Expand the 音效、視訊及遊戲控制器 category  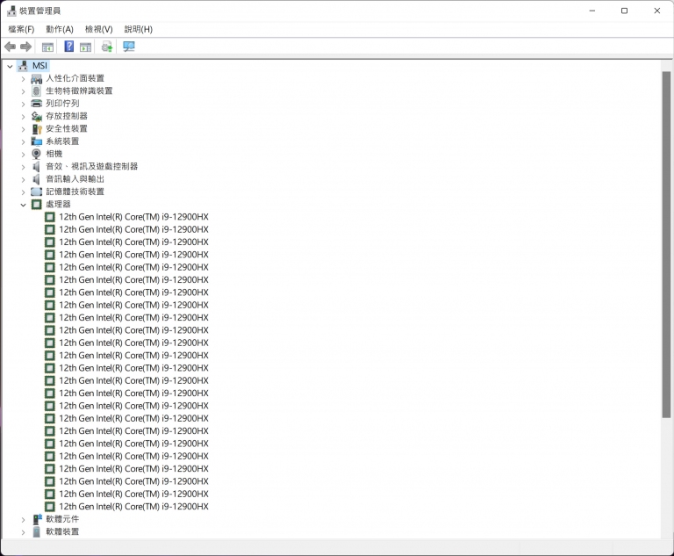(24, 167)
